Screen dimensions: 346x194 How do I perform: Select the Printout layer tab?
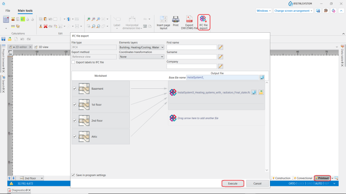click(x=322, y=178)
